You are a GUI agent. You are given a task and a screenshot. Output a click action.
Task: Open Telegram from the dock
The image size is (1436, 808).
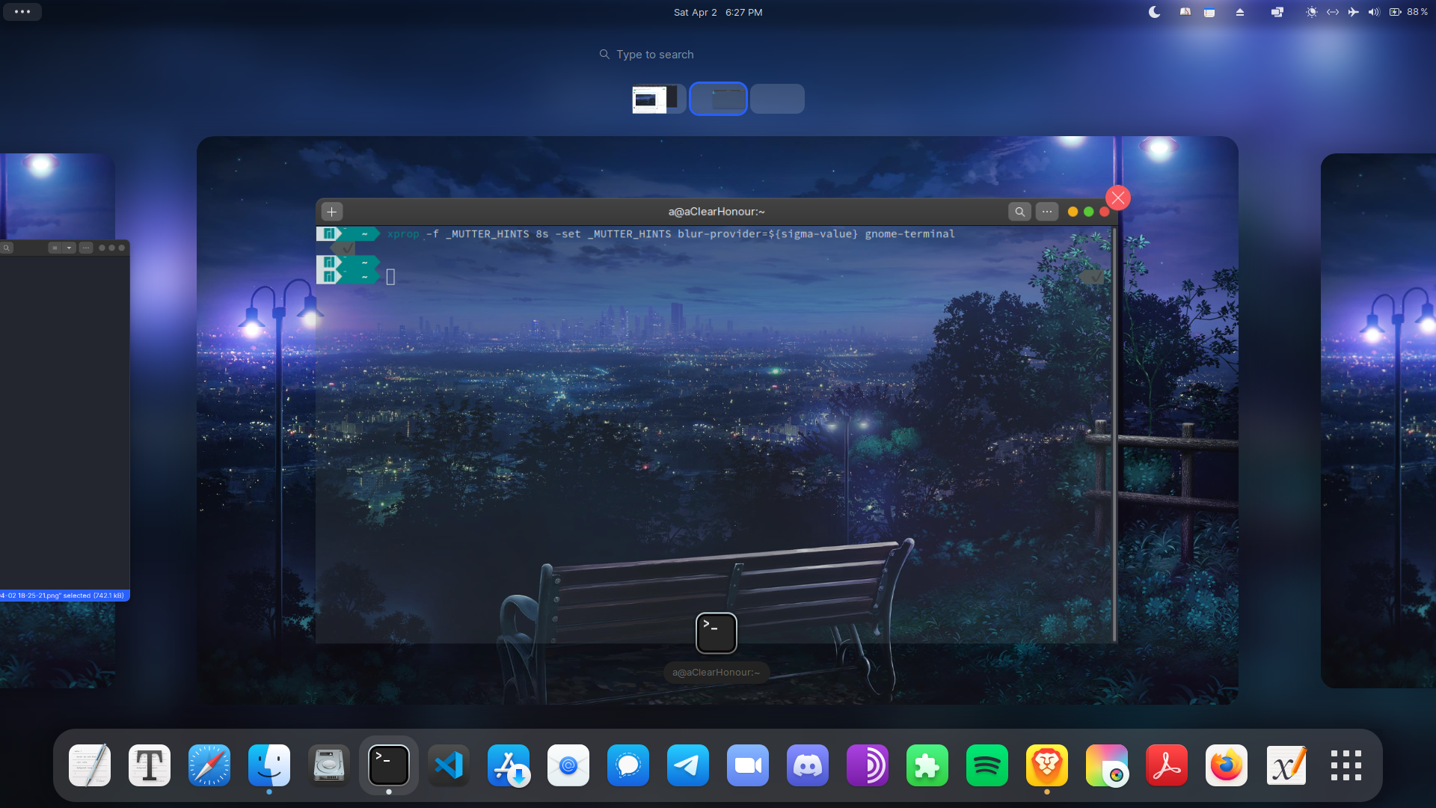pyautogui.click(x=688, y=765)
